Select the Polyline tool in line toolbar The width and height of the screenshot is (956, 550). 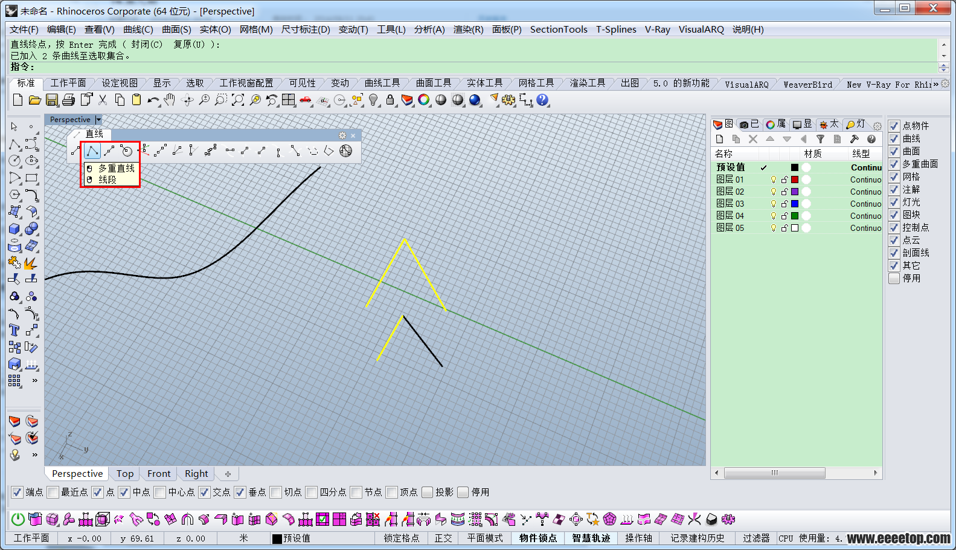pos(92,150)
